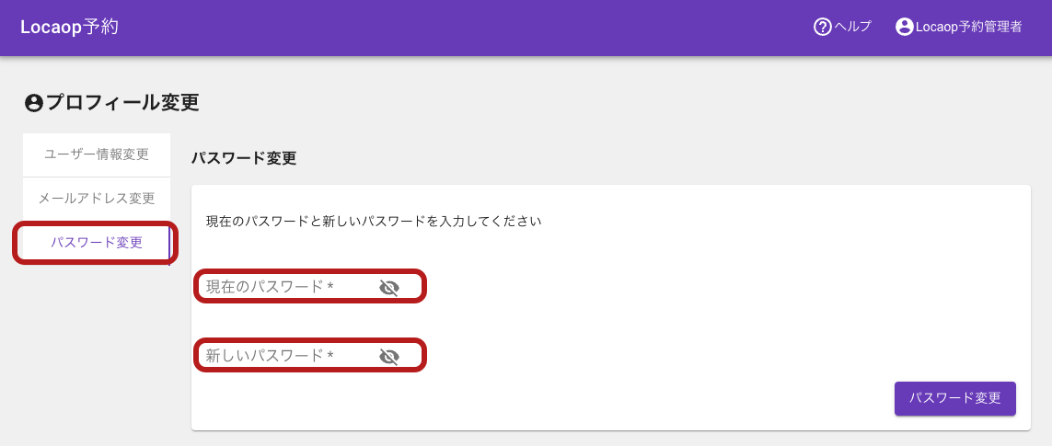Switch to the ユーザー情報変更 tab
This screenshot has width=1052, height=446.
[97, 154]
